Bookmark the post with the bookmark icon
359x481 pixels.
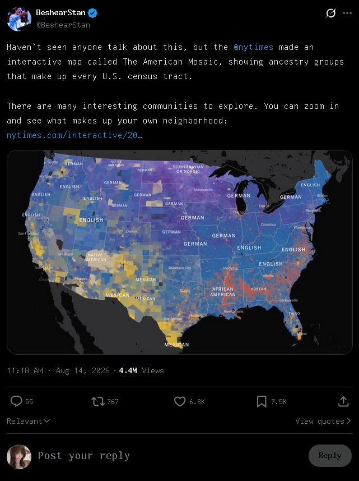(262, 401)
